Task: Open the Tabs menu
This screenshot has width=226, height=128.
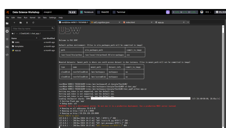Action: (45, 17)
